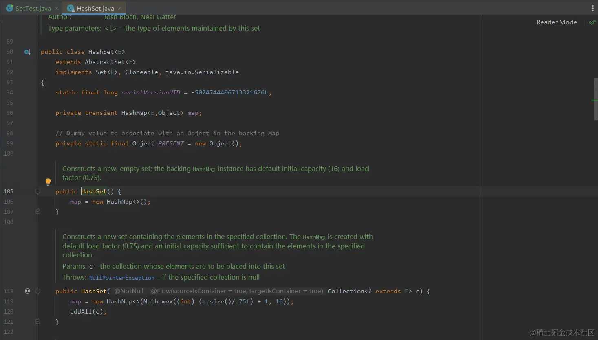
Task: Close the SetTest.java tab
Action: point(57,8)
